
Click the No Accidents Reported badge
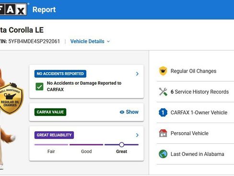[60, 74]
